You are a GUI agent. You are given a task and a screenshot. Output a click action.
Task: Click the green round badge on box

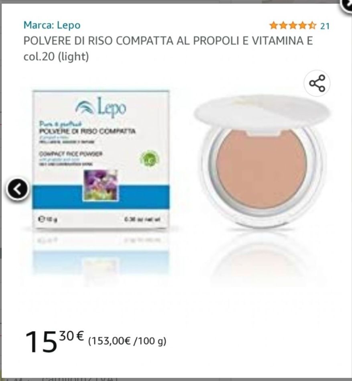pos(149,159)
